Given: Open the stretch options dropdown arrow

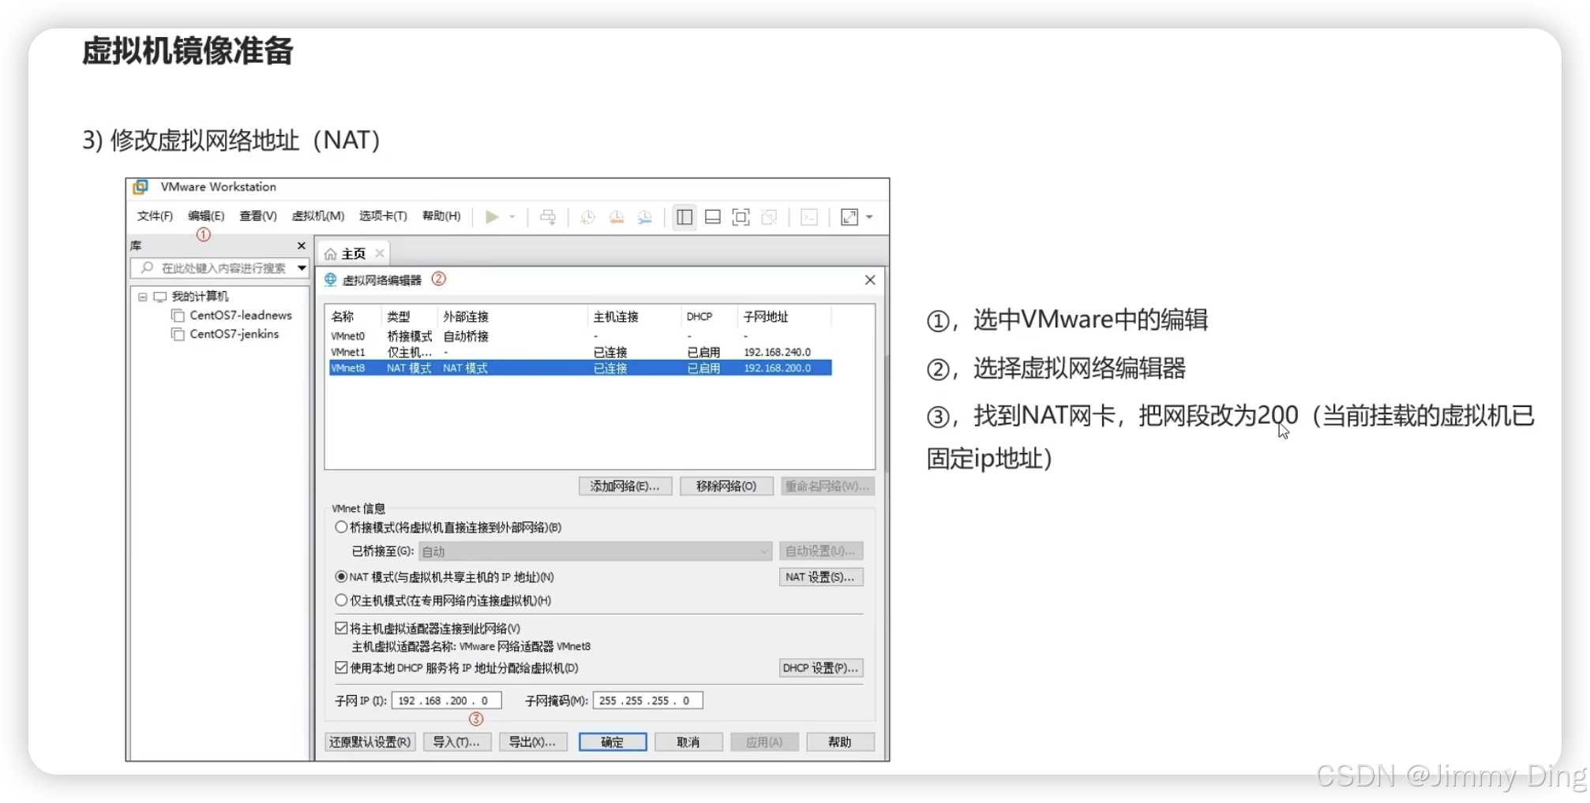Looking at the screenshot, I should coord(869,217).
